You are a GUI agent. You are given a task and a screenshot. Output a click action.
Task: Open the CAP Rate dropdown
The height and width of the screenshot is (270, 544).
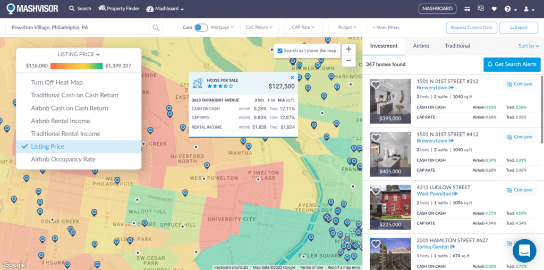coord(303,27)
